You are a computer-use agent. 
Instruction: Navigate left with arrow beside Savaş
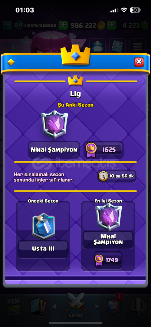point(54,306)
